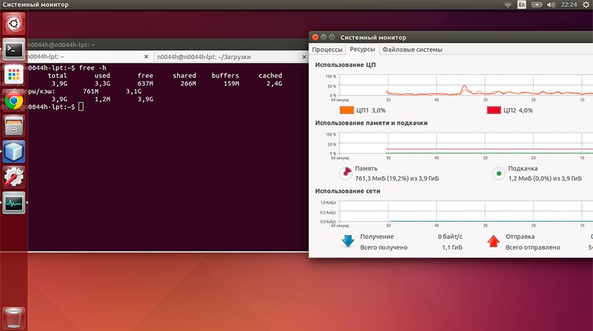The image size is (593, 331).
Task: Switch to the Процессы tab
Action: click(x=327, y=49)
